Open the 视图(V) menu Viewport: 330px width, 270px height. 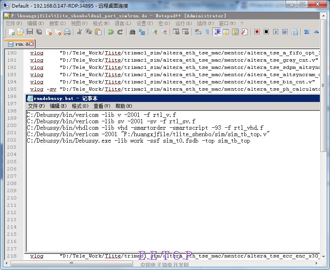tap(79, 23)
